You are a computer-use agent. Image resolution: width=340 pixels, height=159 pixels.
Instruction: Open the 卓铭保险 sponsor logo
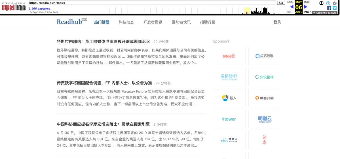click(265, 56)
